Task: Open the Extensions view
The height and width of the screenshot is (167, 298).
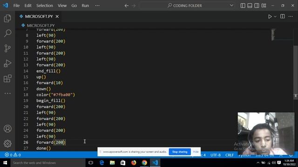Action: (x=7, y=78)
